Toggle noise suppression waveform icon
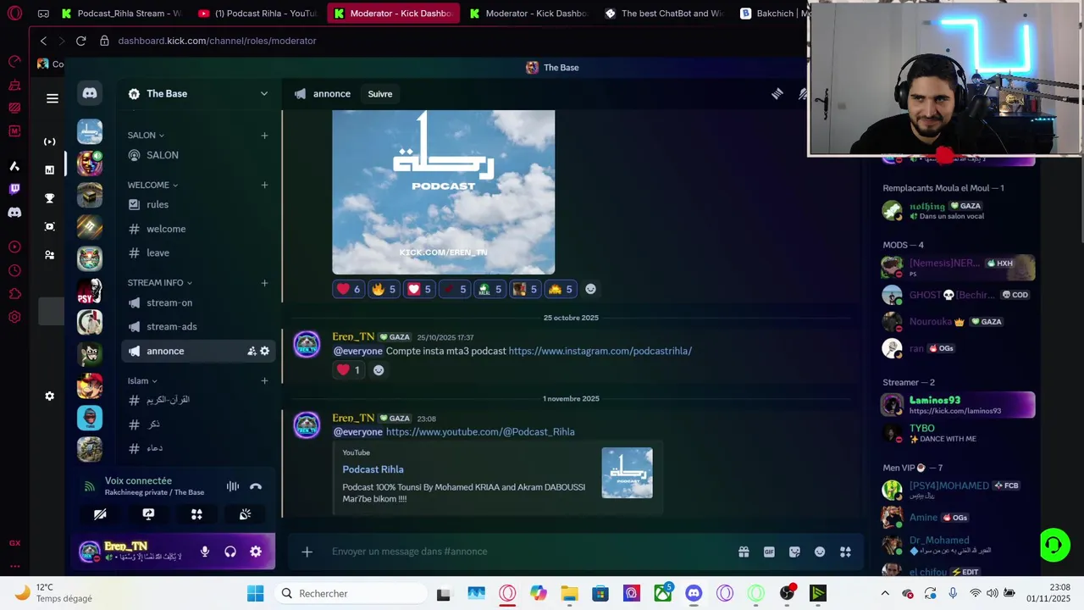This screenshot has width=1084, height=610. click(232, 486)
